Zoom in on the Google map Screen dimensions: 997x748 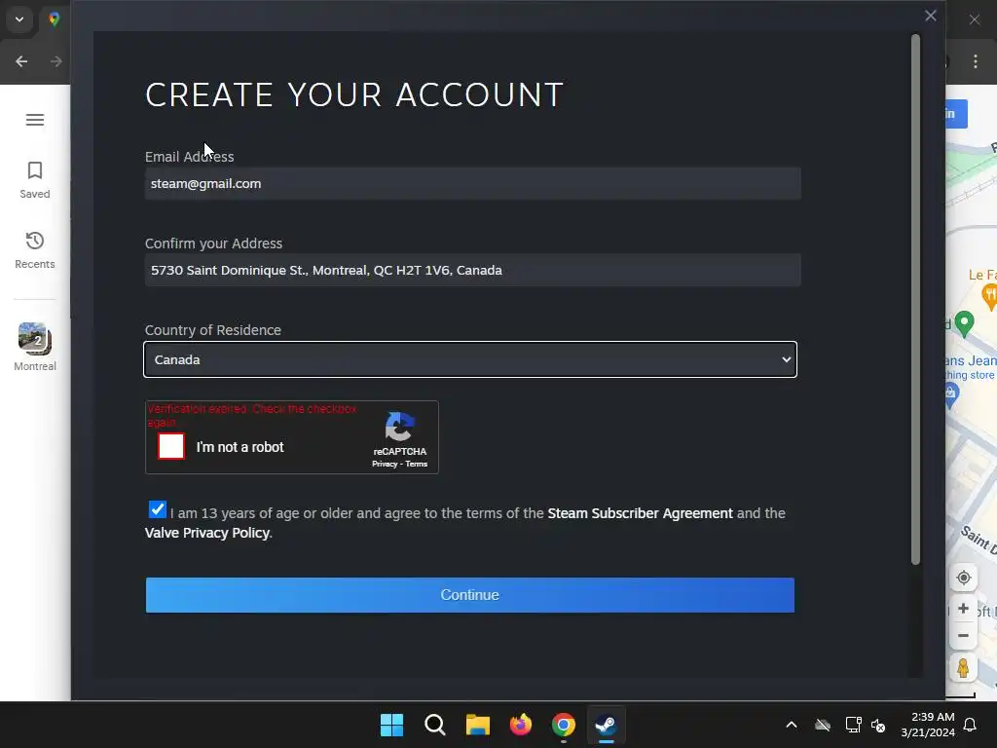[963, 609]
